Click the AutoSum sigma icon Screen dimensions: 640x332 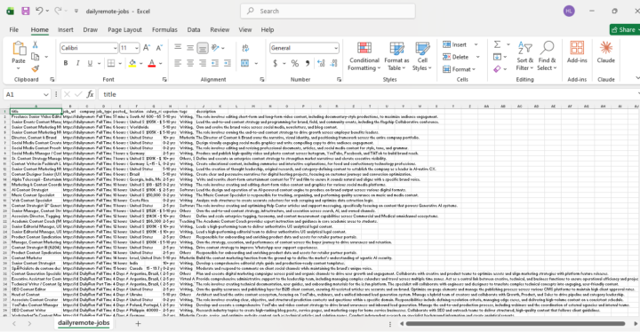pyautogui.click(x=497, y=44)
